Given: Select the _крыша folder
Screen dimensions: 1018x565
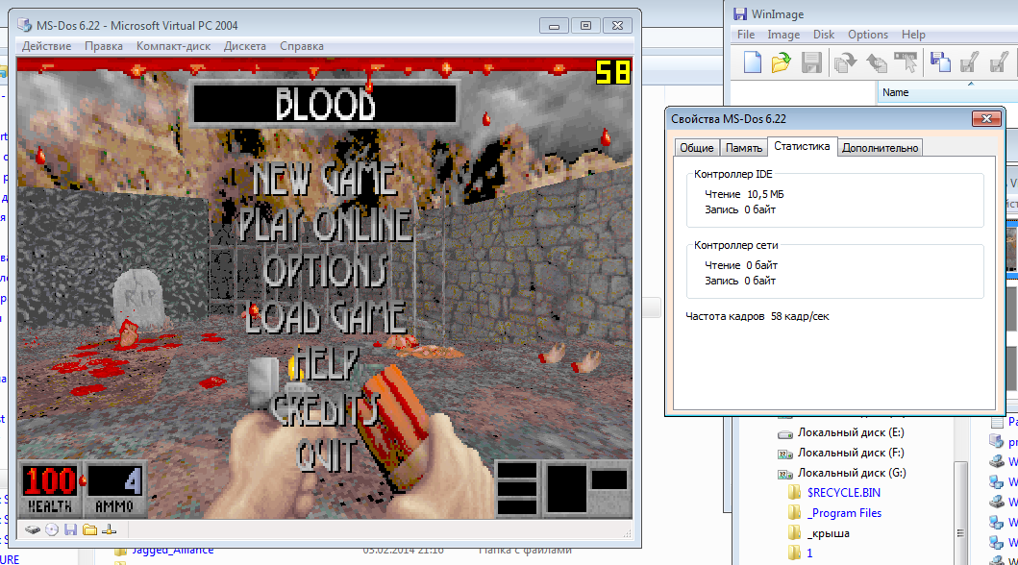Looking at the screenshot, I should (828, 533).
